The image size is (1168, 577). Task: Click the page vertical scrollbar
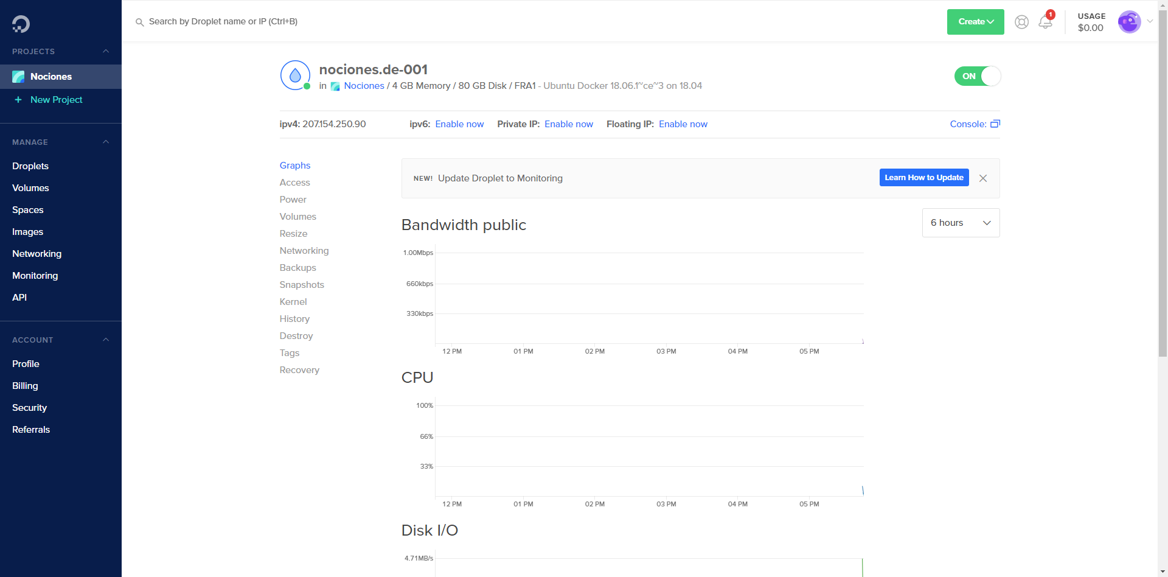[1163, 183]
